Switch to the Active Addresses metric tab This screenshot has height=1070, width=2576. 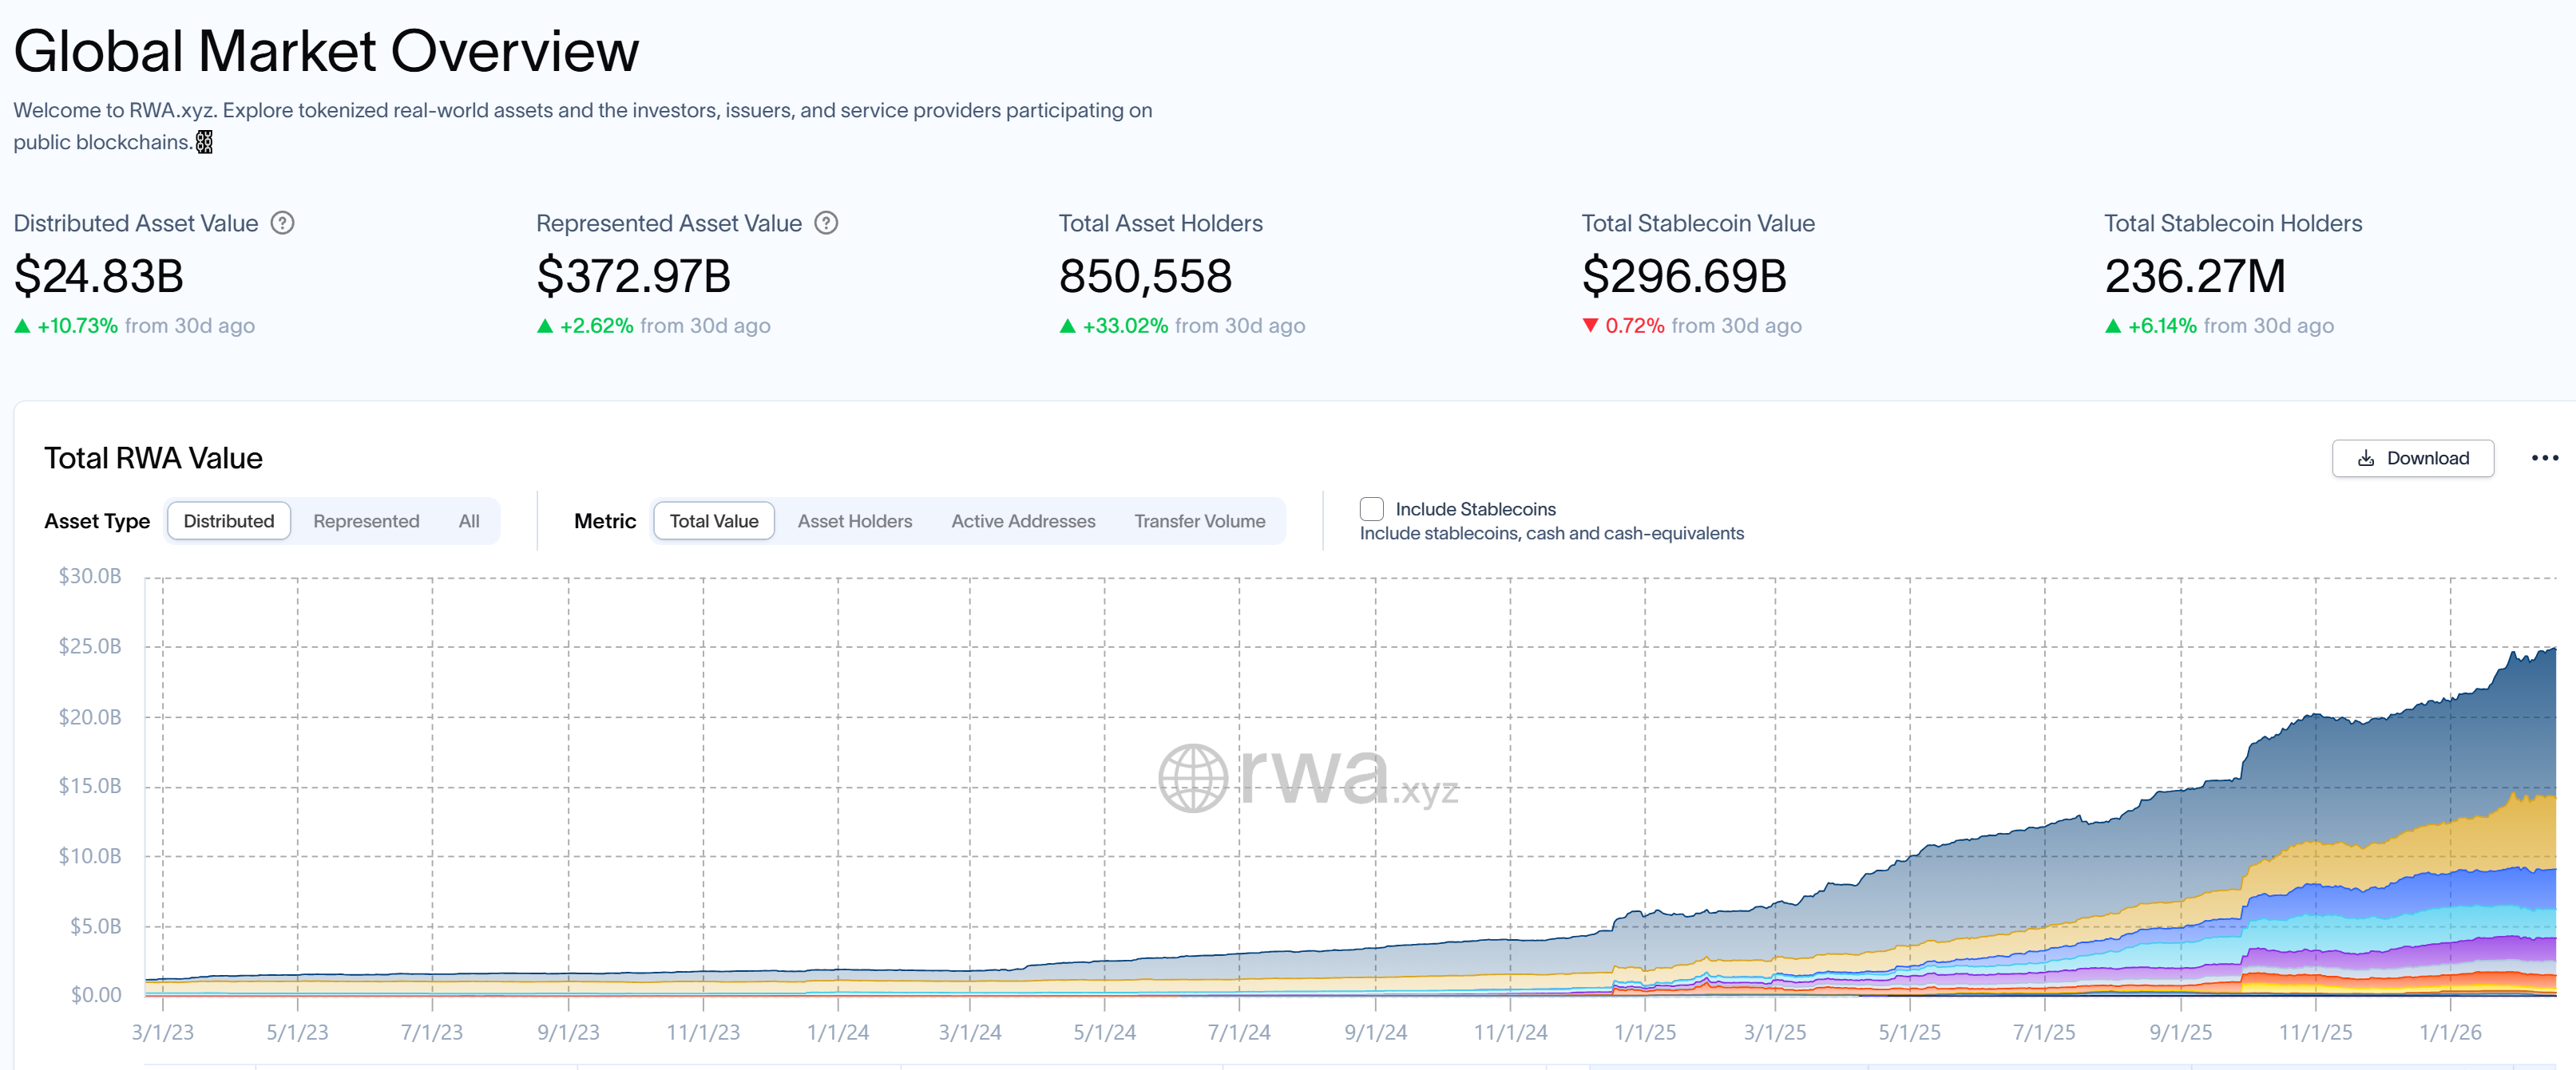pyautogui.click(x=1023, y=520)
